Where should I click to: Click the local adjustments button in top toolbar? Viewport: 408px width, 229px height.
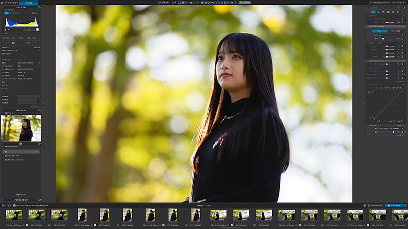(245, 3)
